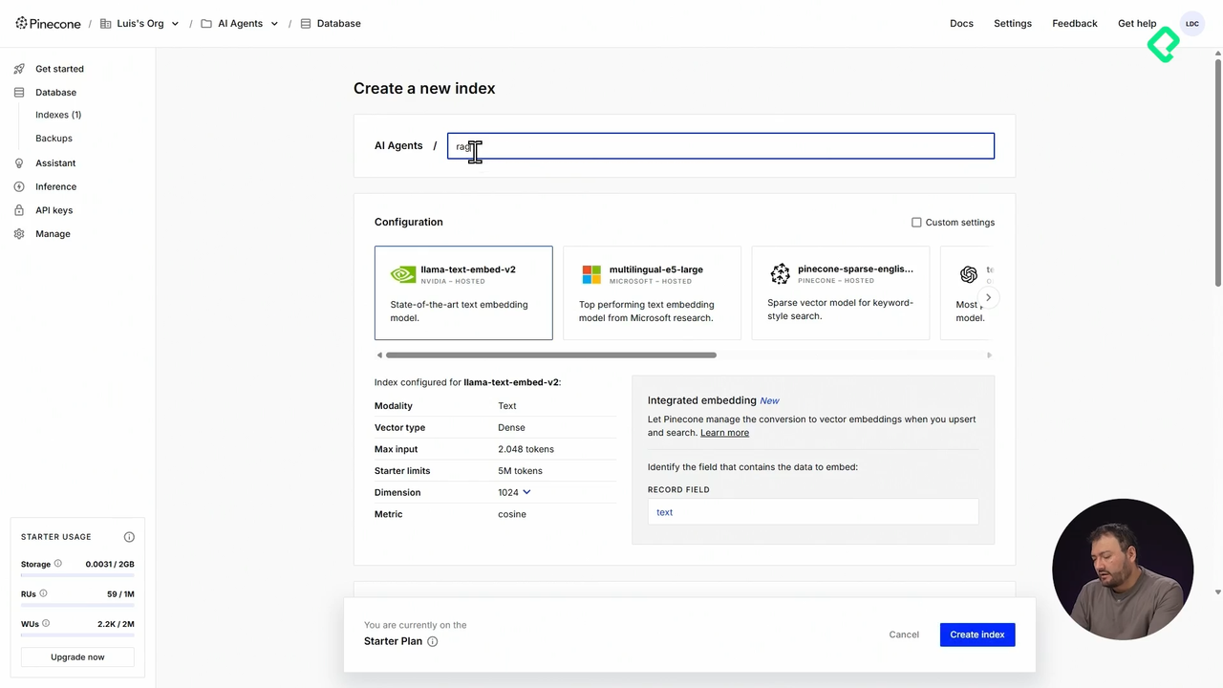Open Assistant in sidebar
This screenshot has width=1223, height=688.
pyautogui.click(x=55, y=163)
